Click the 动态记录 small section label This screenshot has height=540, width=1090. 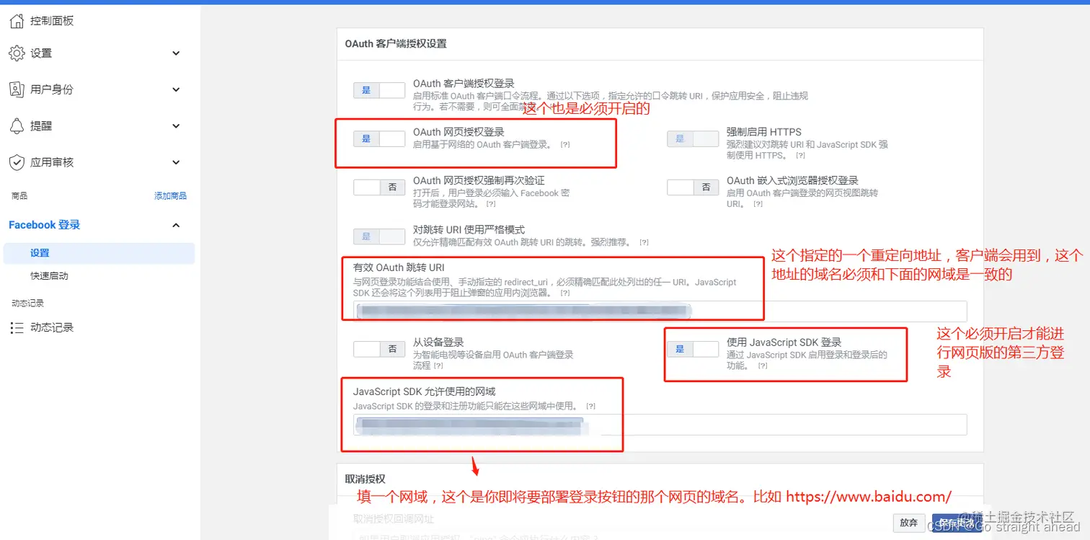[27, 304]
